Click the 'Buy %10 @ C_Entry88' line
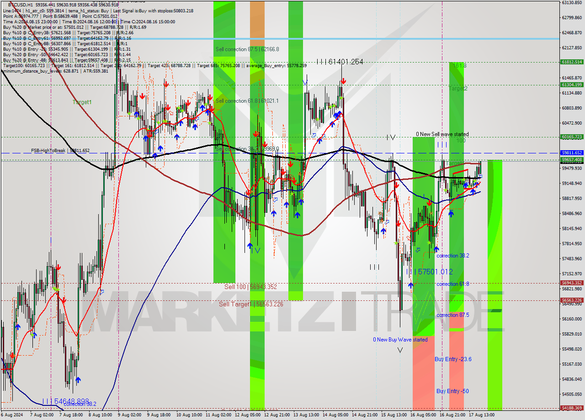Screen dimensions: 585x420 click(64, 44)
